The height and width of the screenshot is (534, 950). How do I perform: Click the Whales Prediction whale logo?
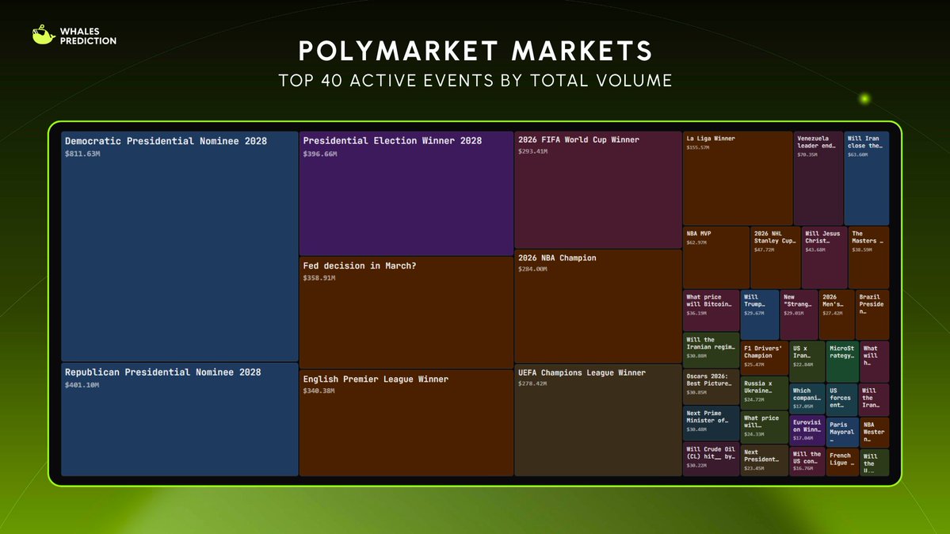pos(44,35)
